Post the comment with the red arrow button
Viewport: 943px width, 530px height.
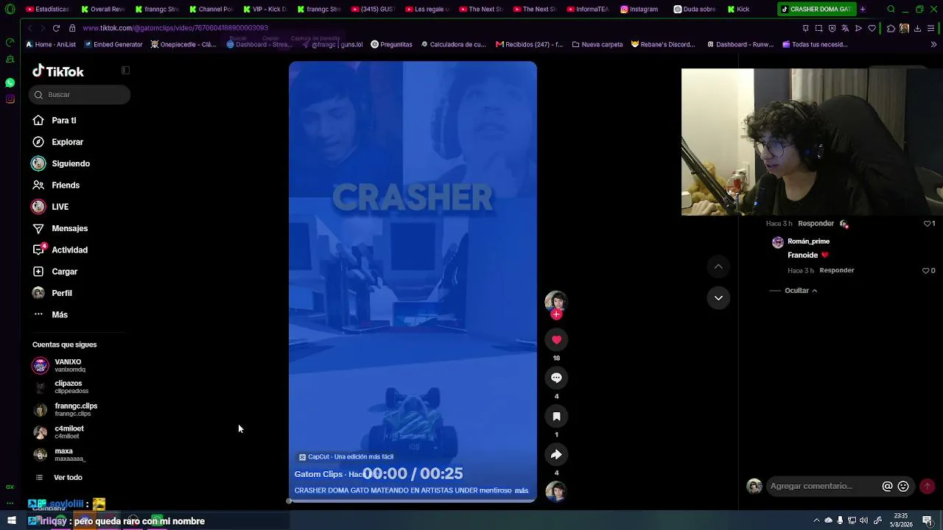tap(928, 486)
